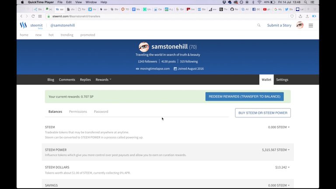336x189 pixels.
Task: Expand the 0.000 STEEM balance dropdown
Action: tap(279, 127)
